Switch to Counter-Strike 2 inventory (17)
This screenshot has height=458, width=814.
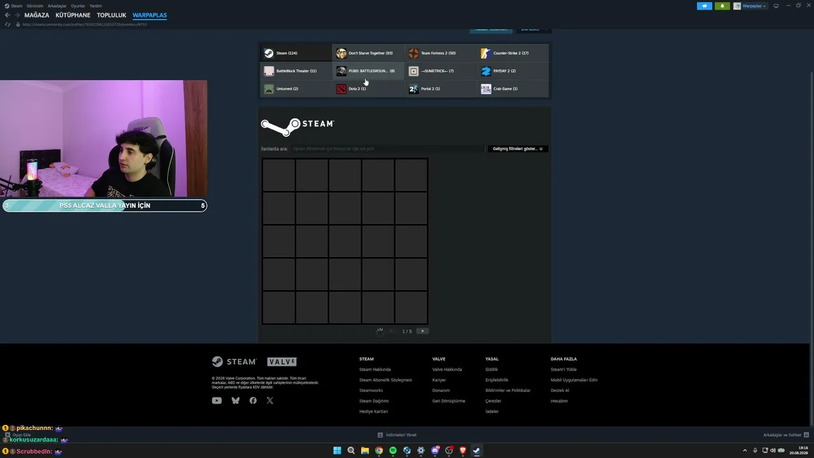point(513,53)
